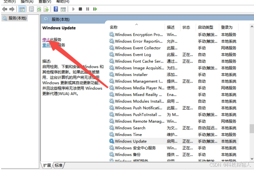Open the 文件(F) menu
Screen dimensions: 254x170
click(10, 2)
